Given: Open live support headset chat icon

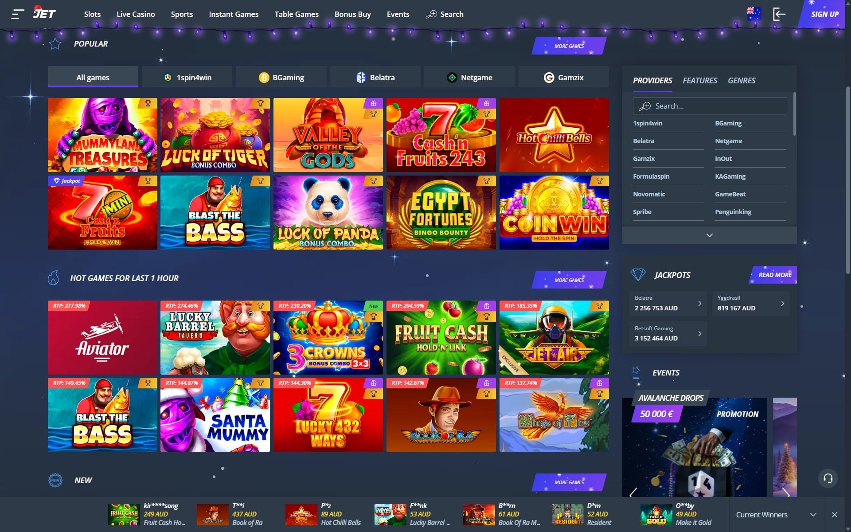Looking at the screenshot, I should (828, 478).
